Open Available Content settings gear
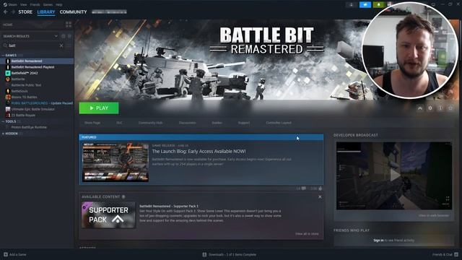Image resolution: width=462 pixels, height=260 pixels. (x=123, y=197)
